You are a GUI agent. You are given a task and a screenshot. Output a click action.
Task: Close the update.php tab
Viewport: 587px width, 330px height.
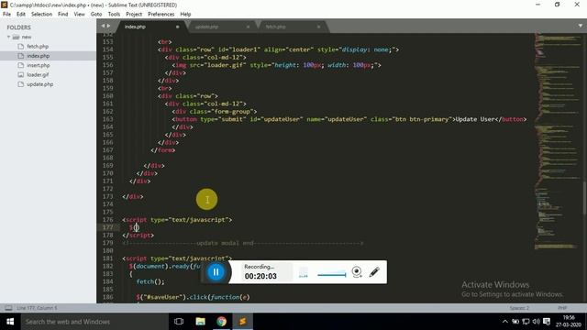point(248,27)
